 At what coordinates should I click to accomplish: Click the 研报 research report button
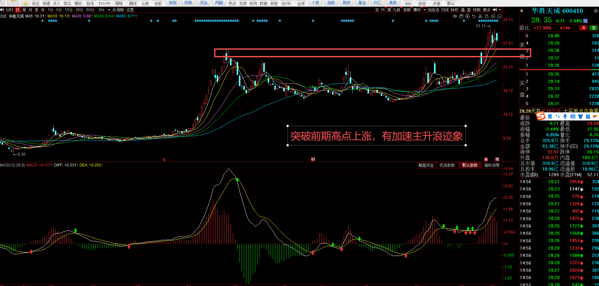click(x=173, y=3)
